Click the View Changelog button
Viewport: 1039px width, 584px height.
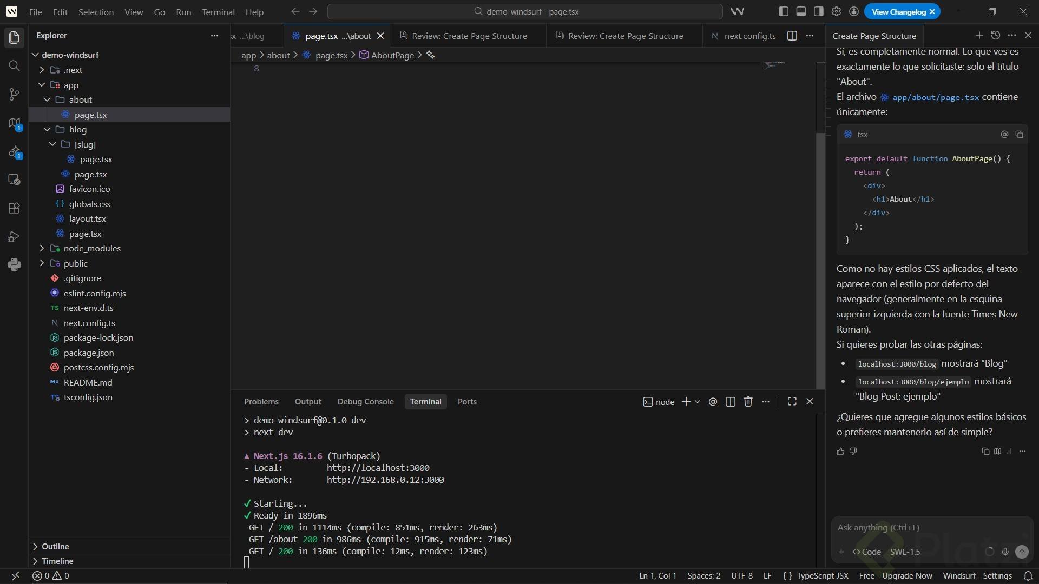(x=898, y=12)
